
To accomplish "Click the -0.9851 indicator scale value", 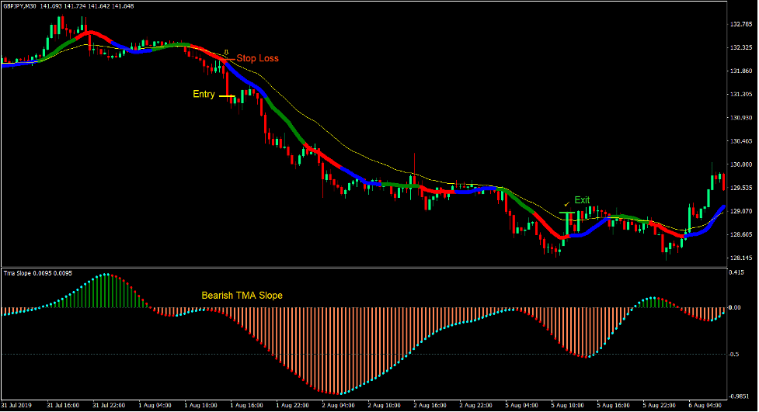I will pos(739,396).
